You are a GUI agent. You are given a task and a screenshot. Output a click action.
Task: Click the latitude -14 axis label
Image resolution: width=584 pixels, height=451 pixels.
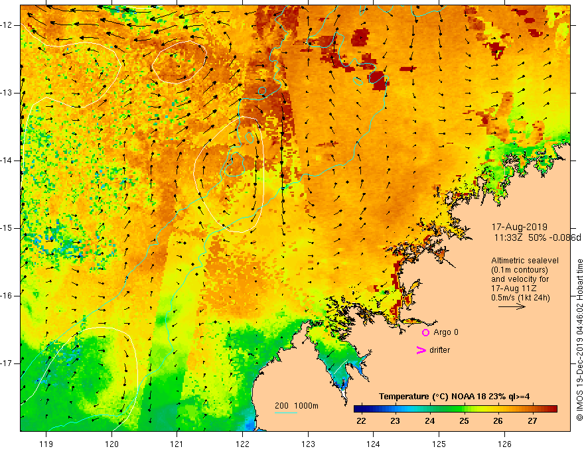coord(8,161)
